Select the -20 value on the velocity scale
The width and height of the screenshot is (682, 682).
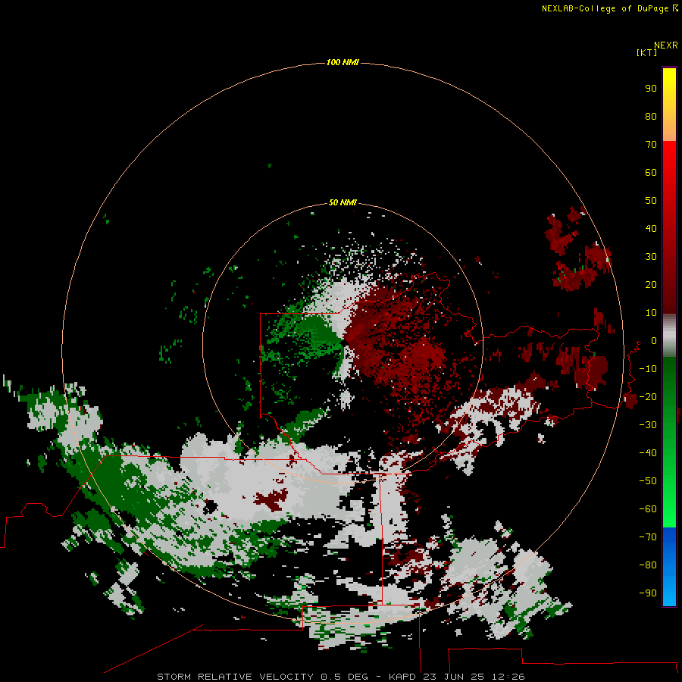pyautogui.click(x=648, y=397)
